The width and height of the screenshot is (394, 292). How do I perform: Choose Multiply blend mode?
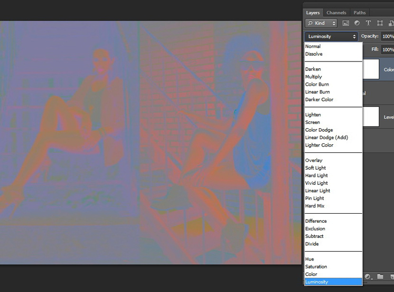tap(333, 77)
